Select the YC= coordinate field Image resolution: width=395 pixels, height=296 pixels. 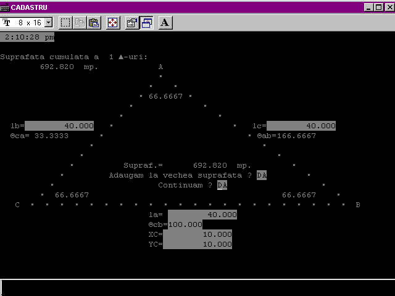pyautogui.click(x=197, y=244)
